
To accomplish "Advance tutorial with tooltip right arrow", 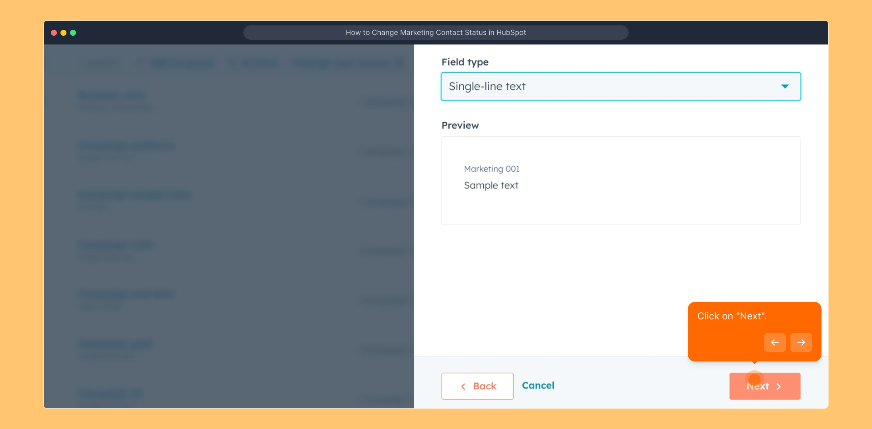I will (801, 342).
